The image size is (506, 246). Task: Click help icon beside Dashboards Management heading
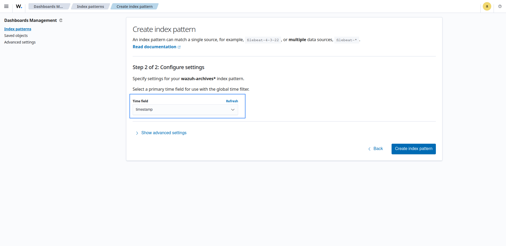click(x=61, y=20)
